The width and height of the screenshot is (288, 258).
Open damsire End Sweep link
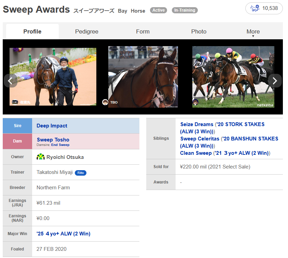pos(60,145)
